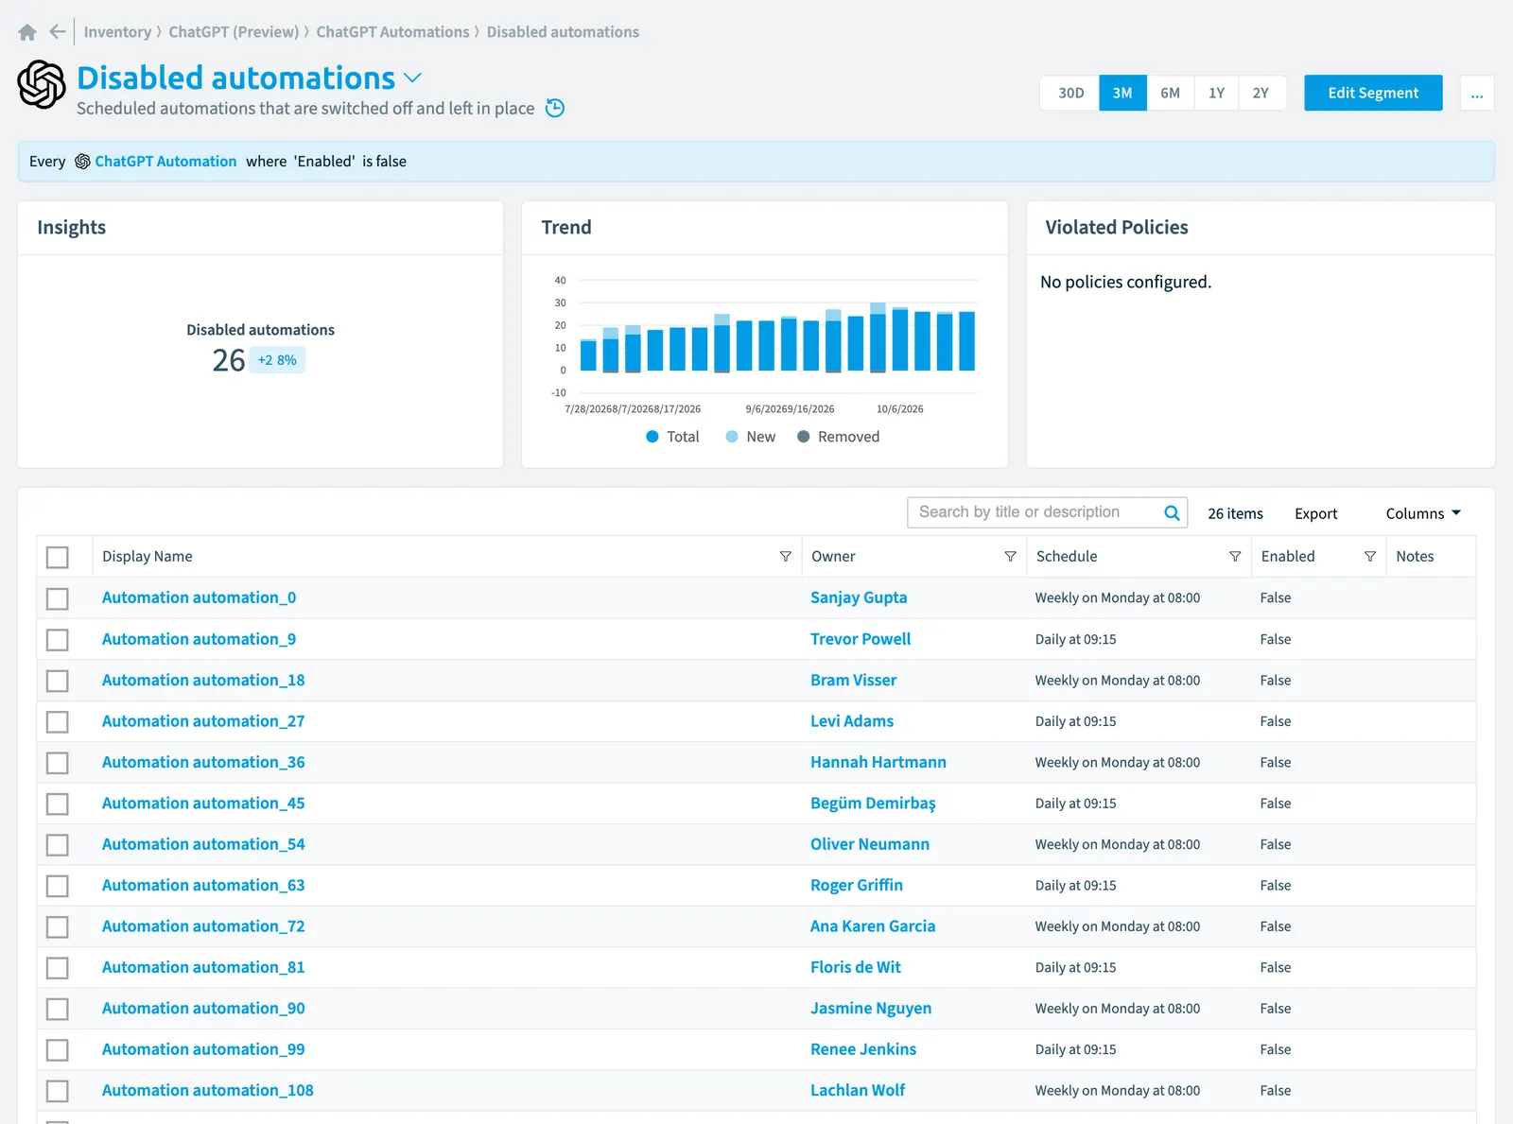1513x1124 pixels.
Task: Click the ChatGPT Automation filter icon
Action: [82, 162]
